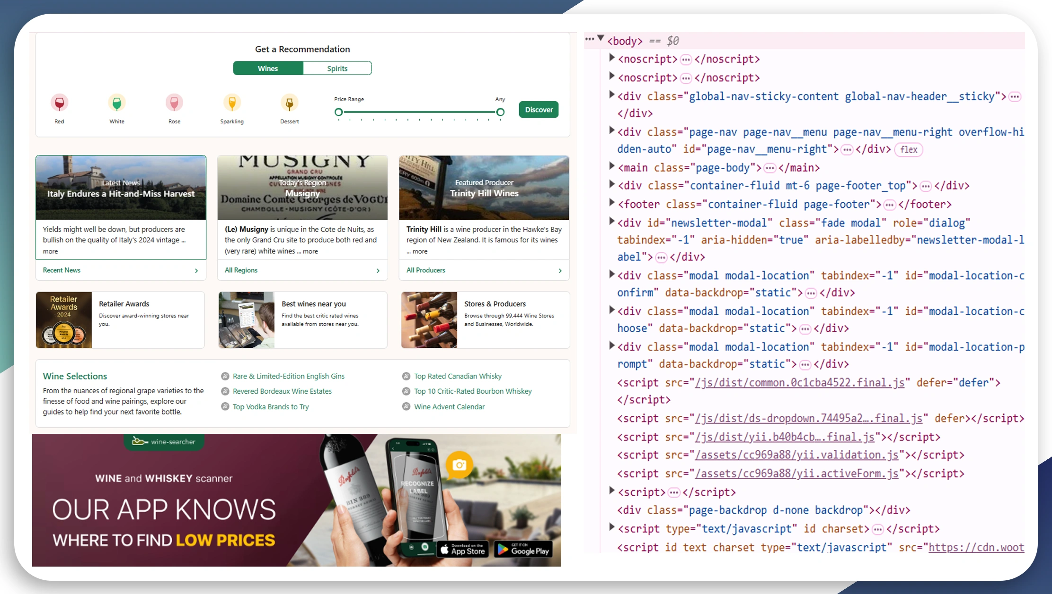Image resolution: width=1052 pixels, height=594 pixels.
Task: Open Top Rated Canadian Whisky link
Action: (x=458, y=376)
